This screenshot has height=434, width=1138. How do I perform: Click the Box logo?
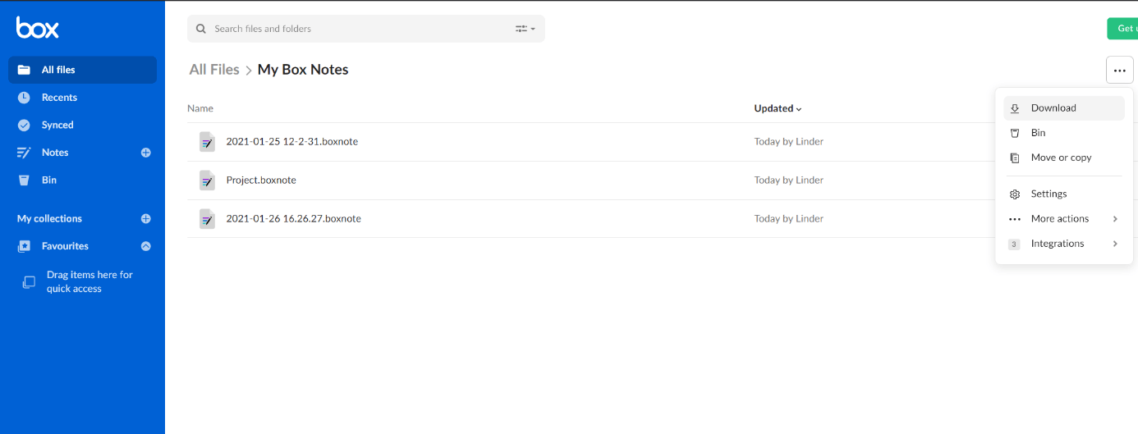tap(38, 28)
